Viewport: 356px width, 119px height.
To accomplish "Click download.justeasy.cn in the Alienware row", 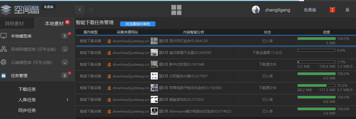I will (x=131, y=111).
